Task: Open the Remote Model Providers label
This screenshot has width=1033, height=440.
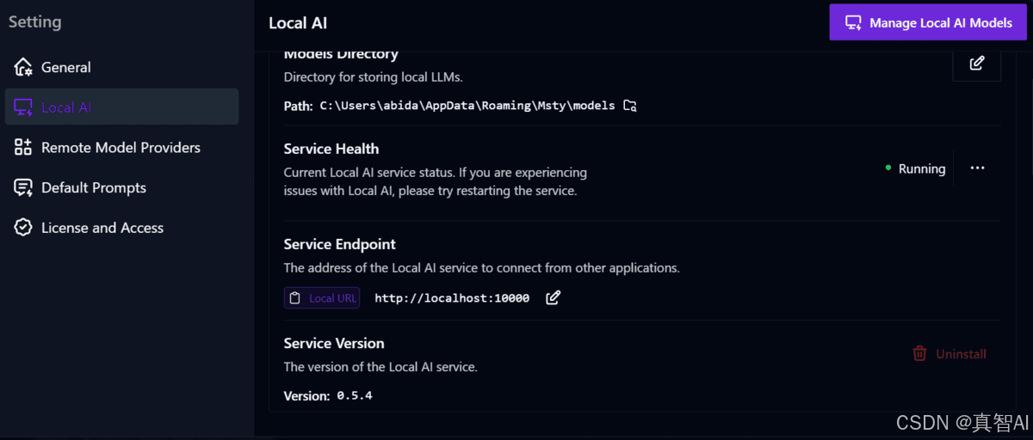Action: 121,148
